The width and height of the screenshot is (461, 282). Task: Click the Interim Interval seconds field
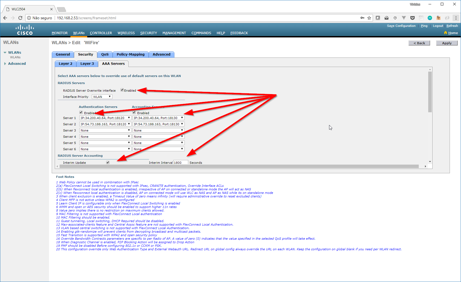point(181,162)
